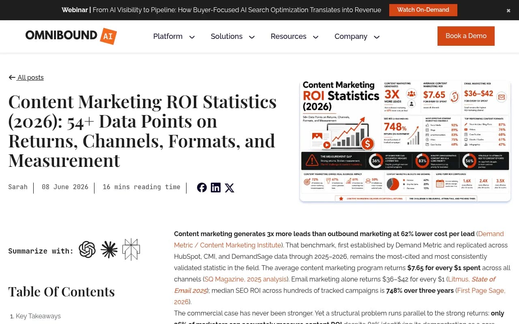Click the date 08 June 2026
This screenshot has height=324, width=519.
pyautogui.click(x=65, y=187)
